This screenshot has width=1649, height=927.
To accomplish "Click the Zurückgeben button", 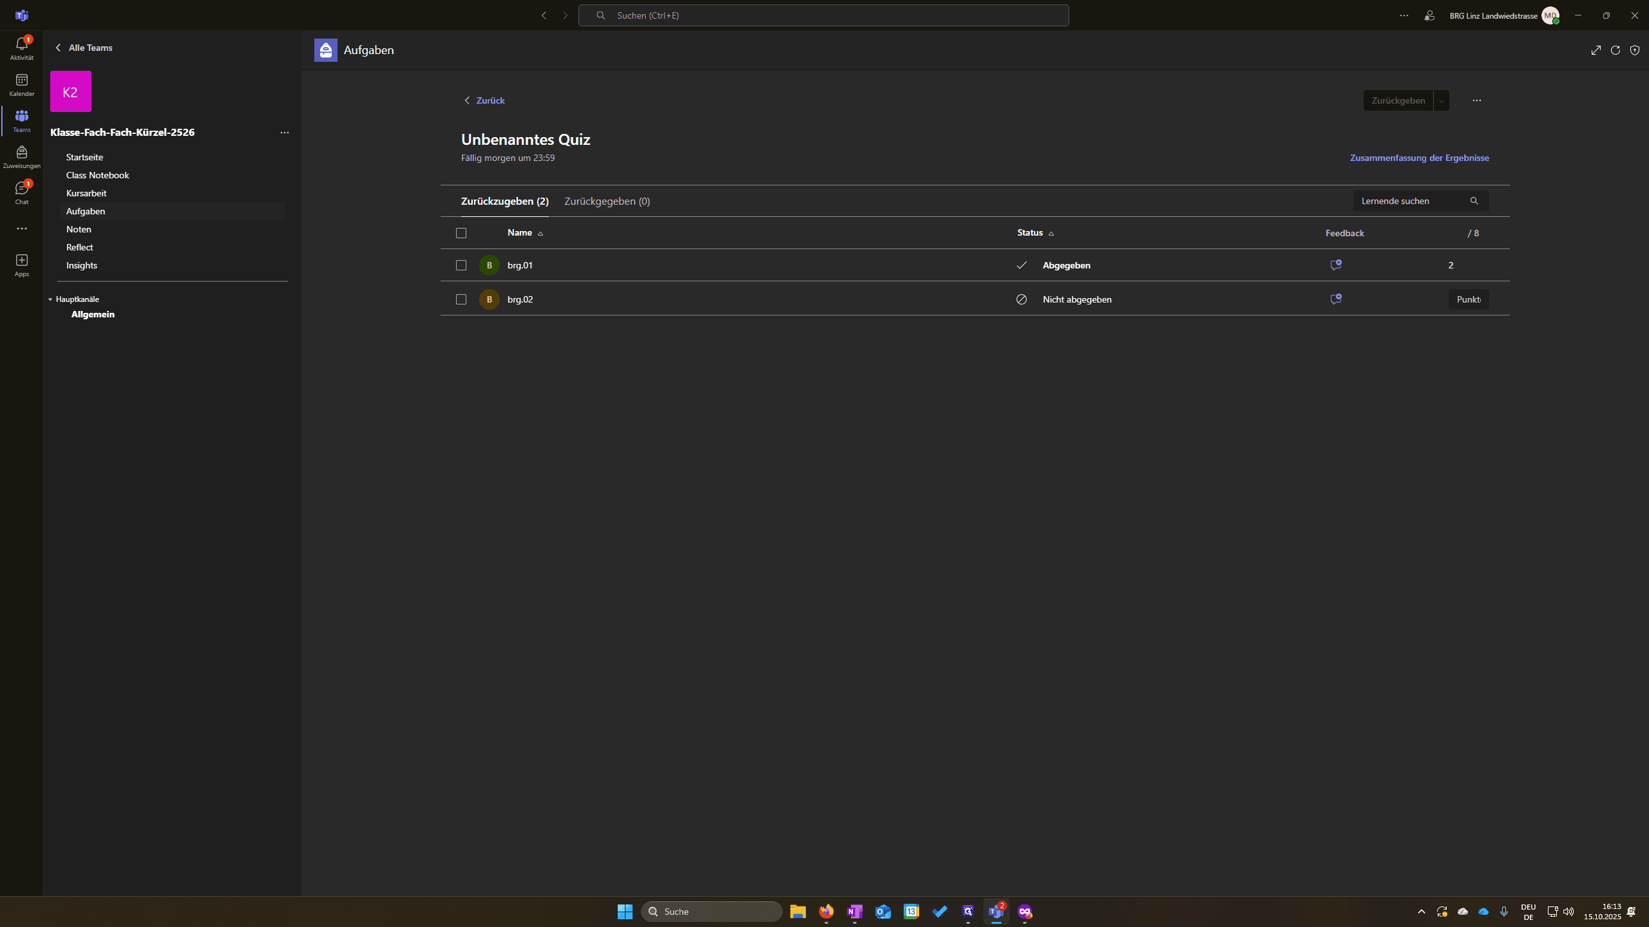I will pos(1398,100).
